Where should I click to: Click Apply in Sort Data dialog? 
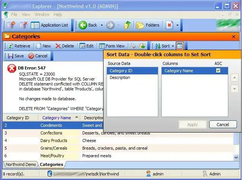tap(193, 125)
